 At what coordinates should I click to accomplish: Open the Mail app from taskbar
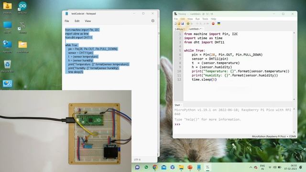(164, 167)
